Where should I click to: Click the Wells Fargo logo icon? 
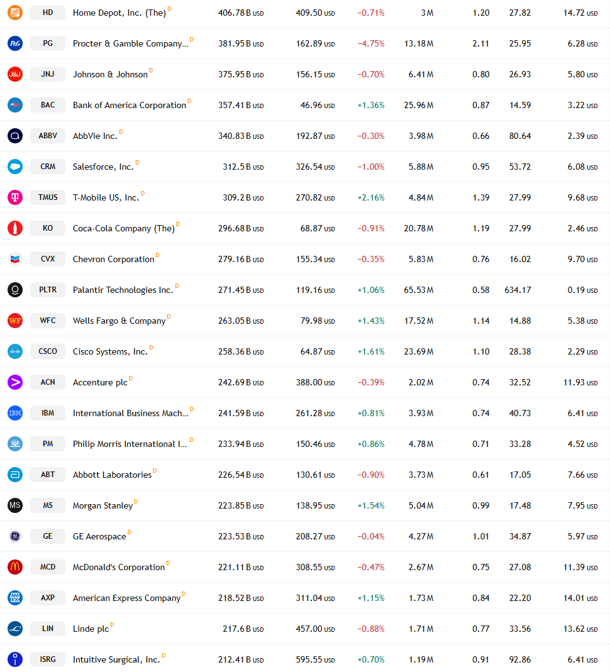pos(15,321)
